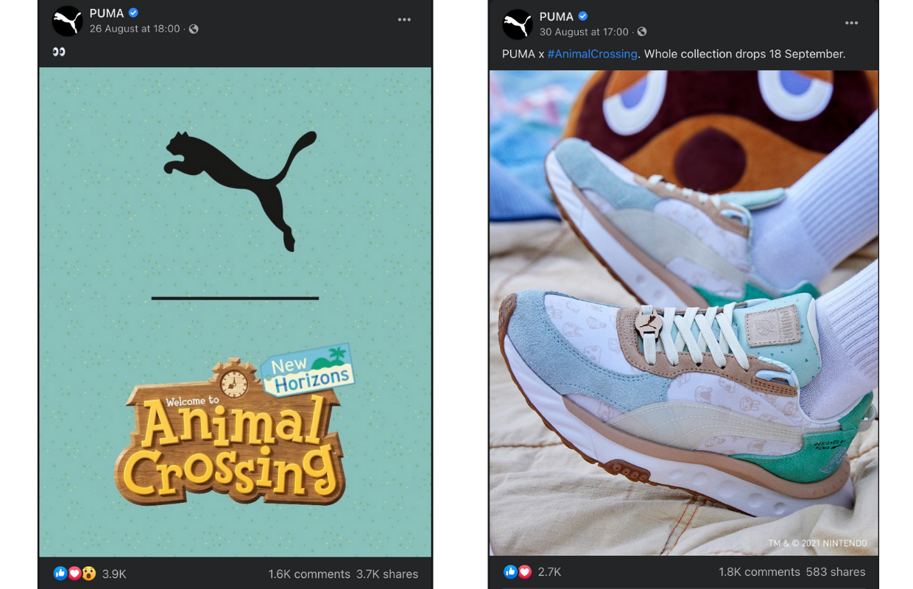Click the verified badge on the 26 August post
The width and height of the screenshot is (913, 589).
coord(133,13)
